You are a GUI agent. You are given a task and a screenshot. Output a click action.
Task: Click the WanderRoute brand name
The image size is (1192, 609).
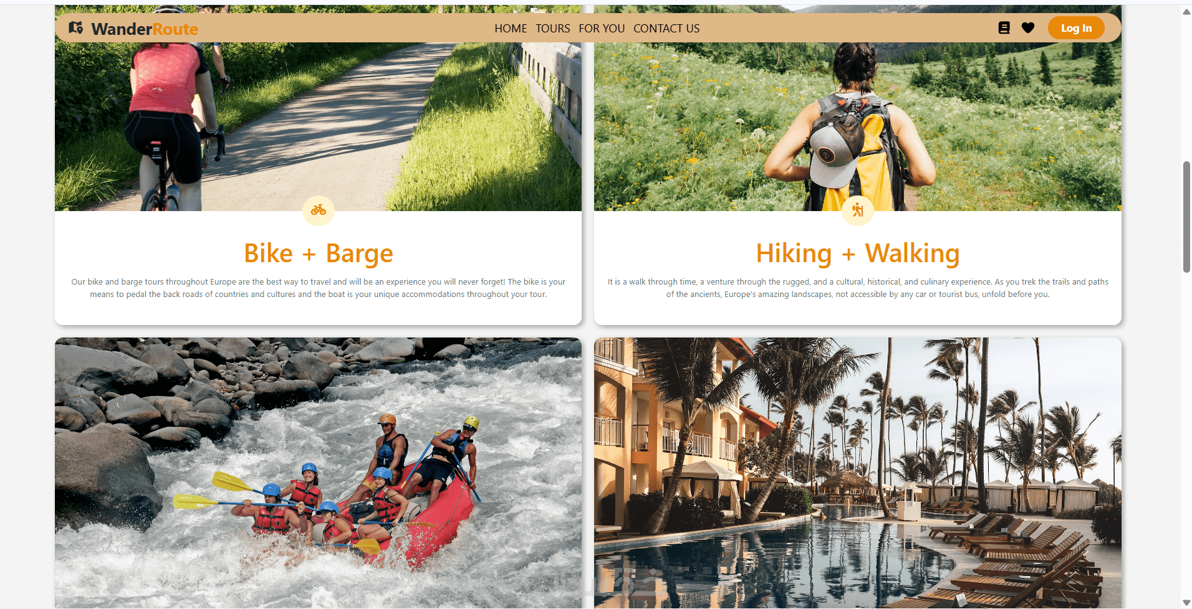coord(145,29)
